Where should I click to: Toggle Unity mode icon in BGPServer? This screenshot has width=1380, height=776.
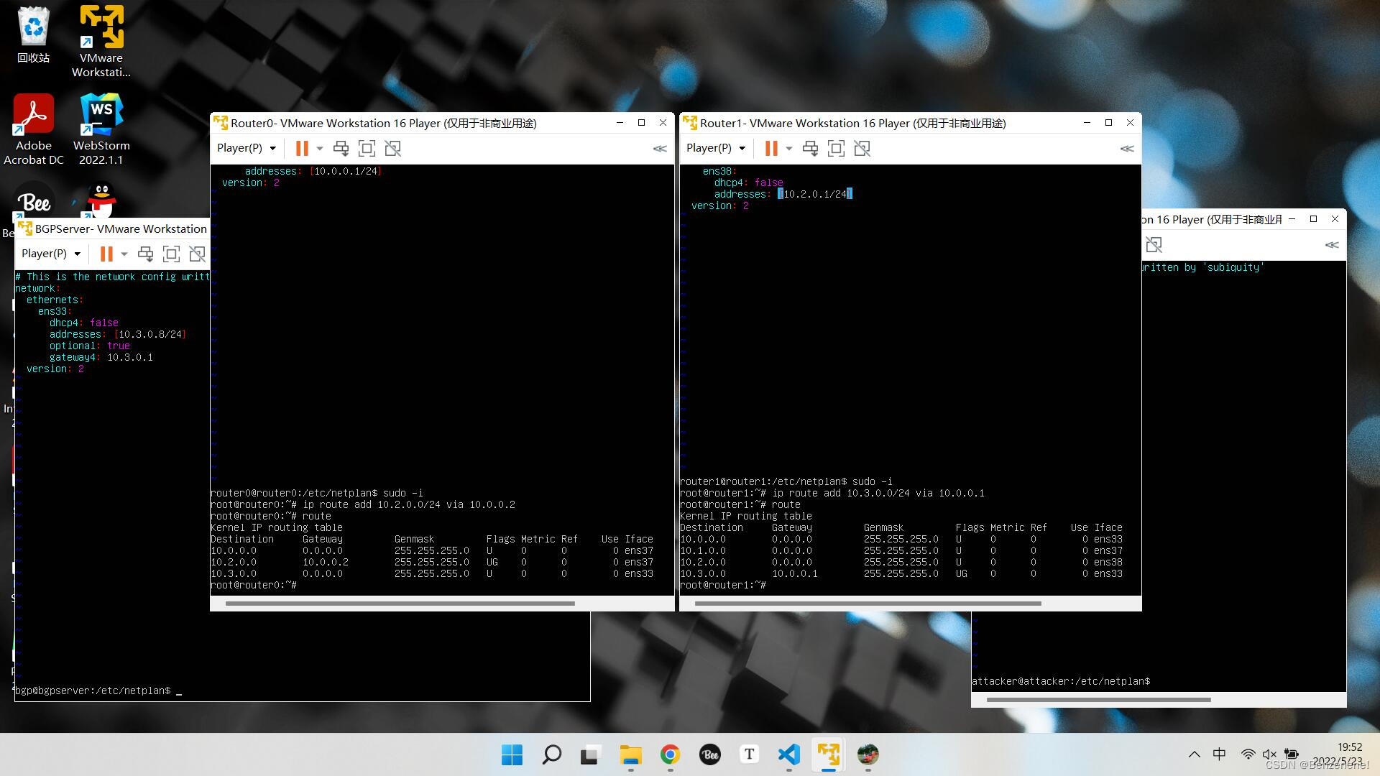pyautogui.click(x=197, y=254)
